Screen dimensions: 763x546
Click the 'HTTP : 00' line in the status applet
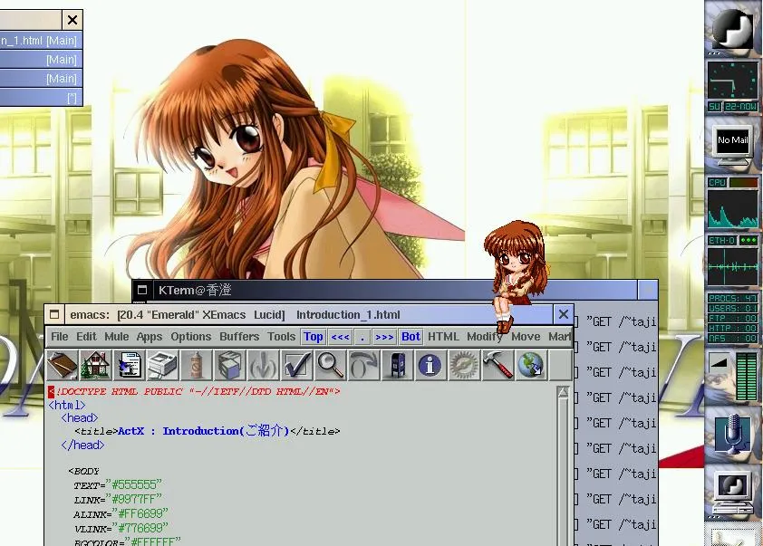(732, 328)
